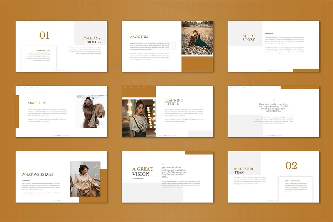This screenshot has height=222, width=333.
Task: Select the "MEET OUR TEAM" heading
Action: pos(243,170)
